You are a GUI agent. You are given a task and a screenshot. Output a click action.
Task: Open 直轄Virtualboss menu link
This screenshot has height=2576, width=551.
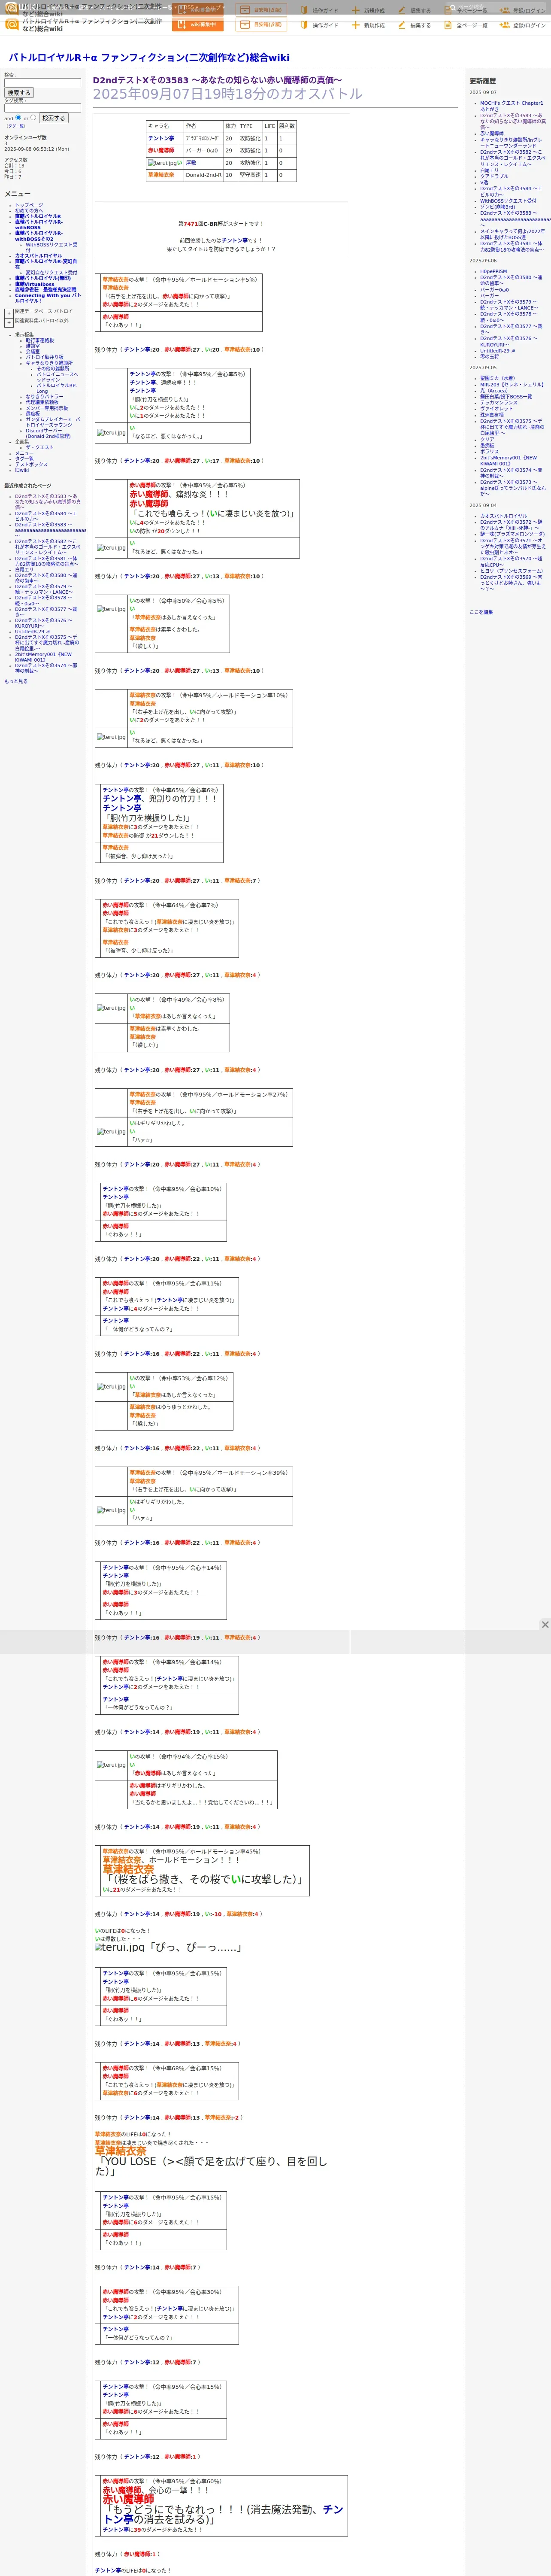point(35,284)
